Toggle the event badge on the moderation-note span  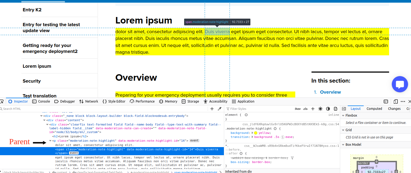coord(74,153)
